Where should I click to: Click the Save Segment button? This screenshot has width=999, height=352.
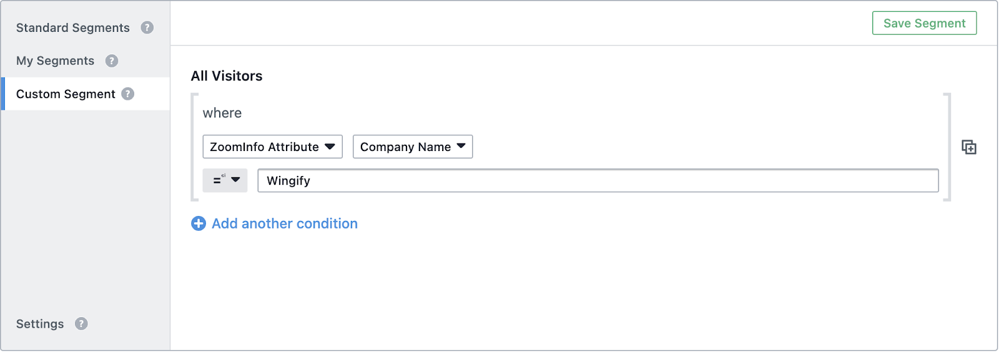[x=924, y=23]
